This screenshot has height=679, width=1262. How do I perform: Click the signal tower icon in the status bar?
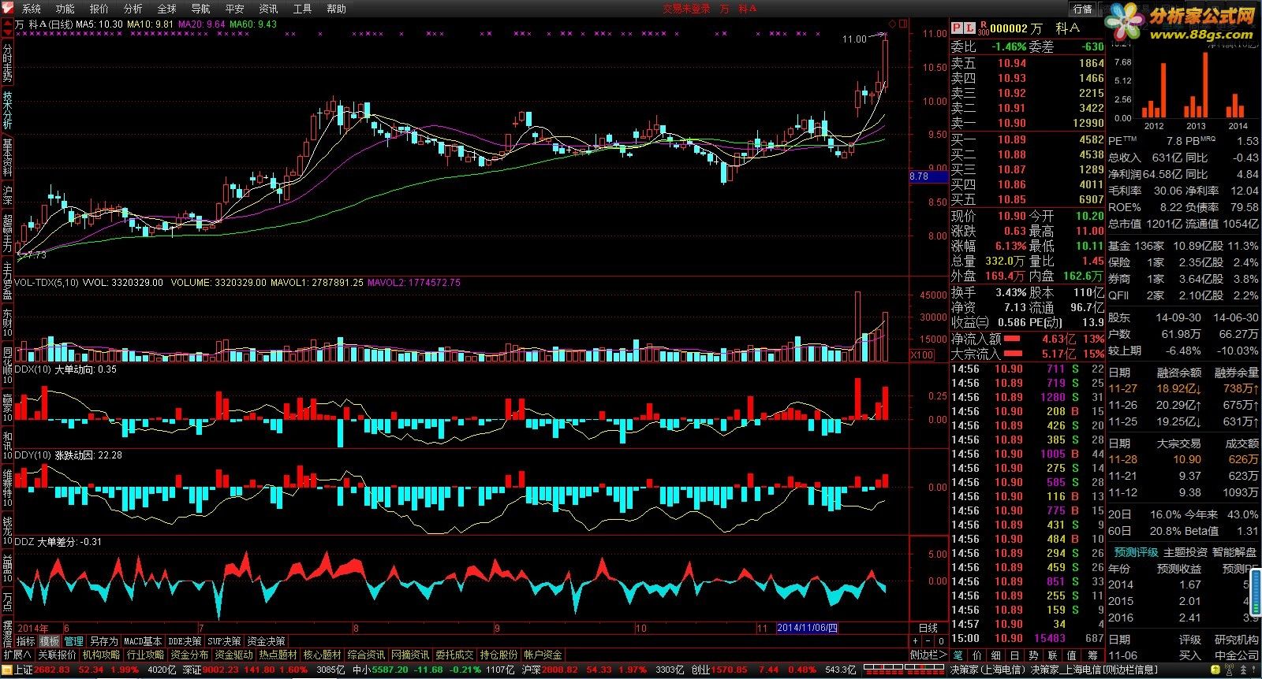pos(1230,670)
